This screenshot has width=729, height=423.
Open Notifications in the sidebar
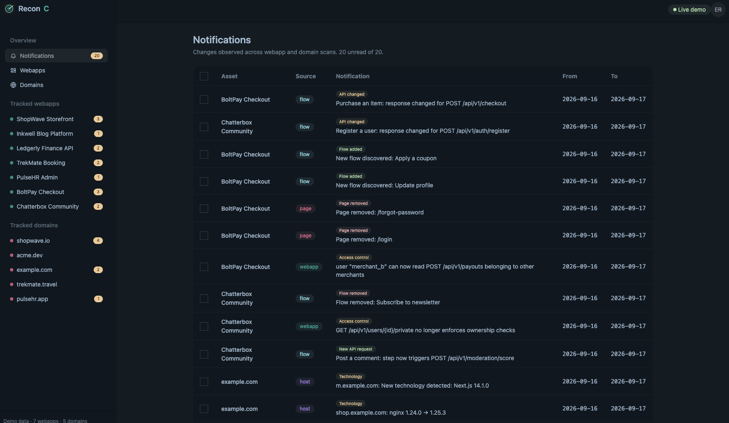56,56
